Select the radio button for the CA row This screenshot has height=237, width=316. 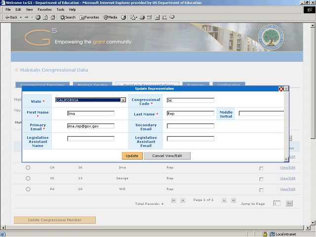pos(28,167)
